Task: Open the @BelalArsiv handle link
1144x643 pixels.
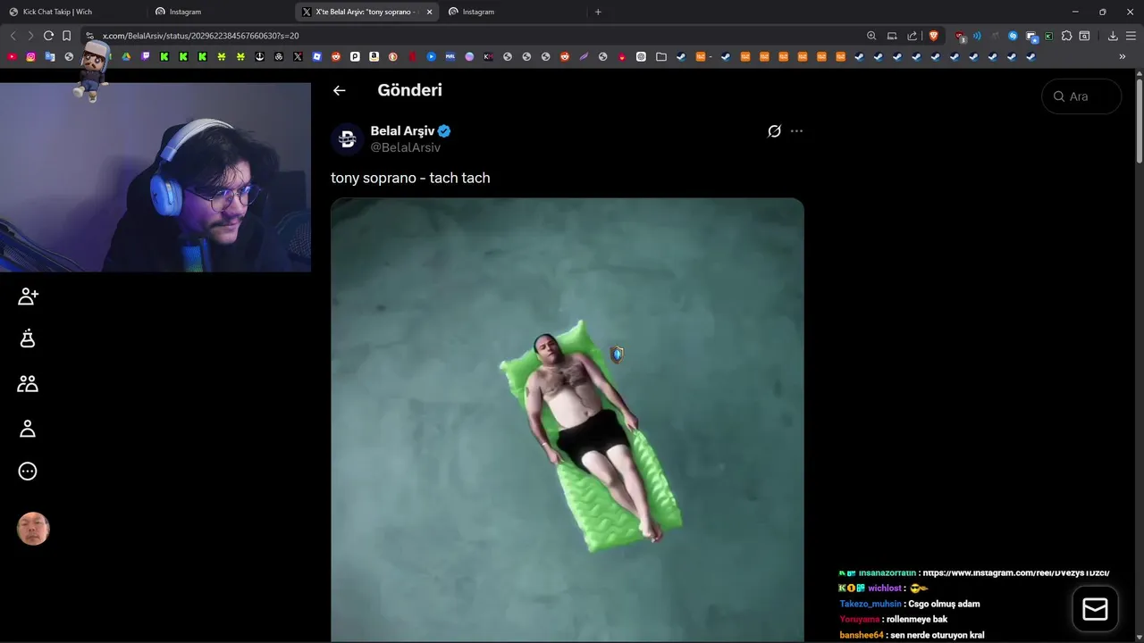Action: (x=405, y=147)
